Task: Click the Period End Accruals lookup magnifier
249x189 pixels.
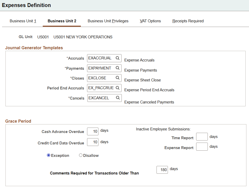Action: tap(118, 88)
